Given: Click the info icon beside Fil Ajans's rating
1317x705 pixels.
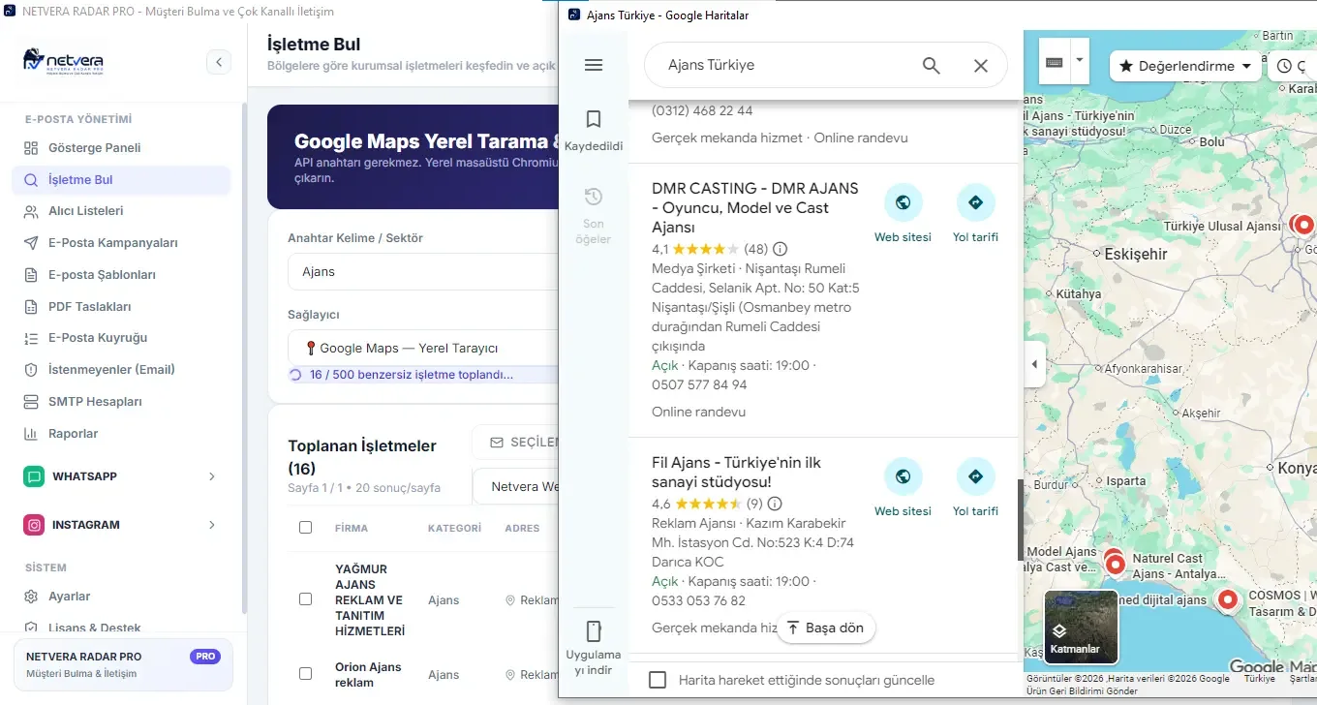Looking at the screenshot, I should tap(775, 504).
